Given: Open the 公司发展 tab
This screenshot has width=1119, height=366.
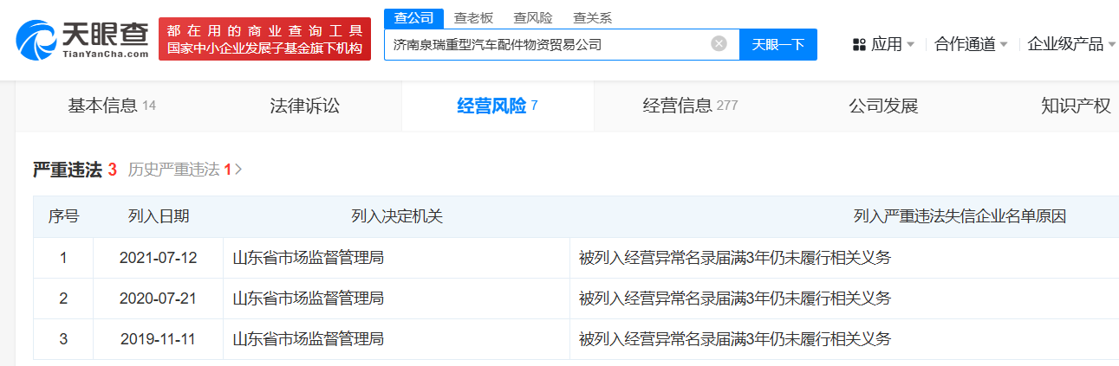Looking at the screenshot, I should pyautogui.click(x=883, y=106).
